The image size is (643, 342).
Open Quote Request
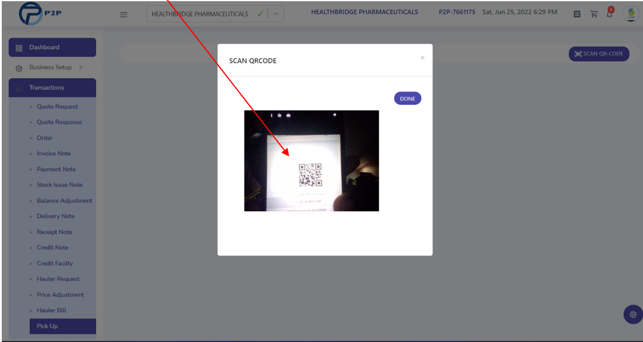click(x=57, y=106)
